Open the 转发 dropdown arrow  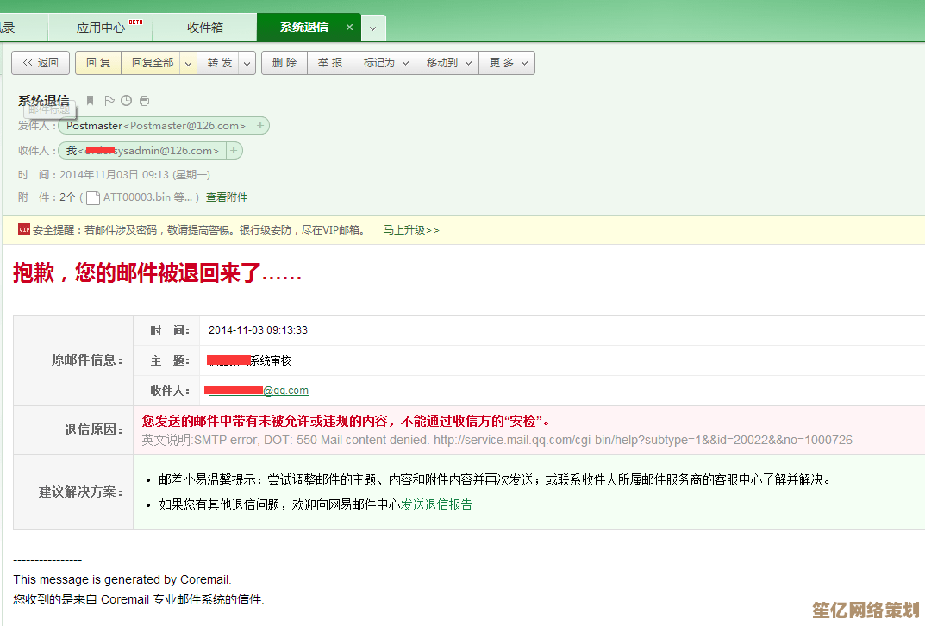pyautogui.click(x=247, y=63)
